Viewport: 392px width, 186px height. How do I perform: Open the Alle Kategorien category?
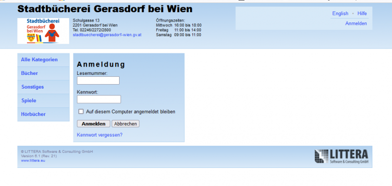43,60
